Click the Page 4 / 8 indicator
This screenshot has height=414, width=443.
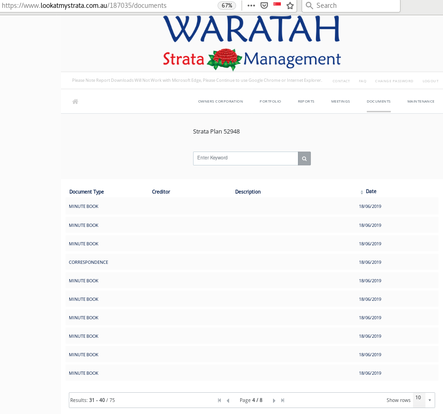click(x=251, y=401)
